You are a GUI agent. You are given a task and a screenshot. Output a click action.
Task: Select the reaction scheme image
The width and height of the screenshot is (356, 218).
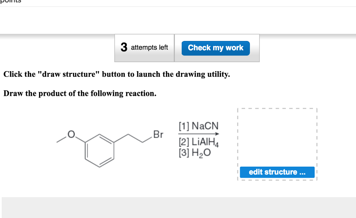point(139,146)
